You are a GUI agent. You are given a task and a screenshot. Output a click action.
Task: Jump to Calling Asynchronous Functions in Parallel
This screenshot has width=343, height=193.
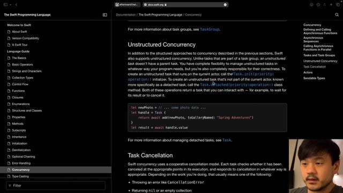pyautogui.click(x=318, y=48)
